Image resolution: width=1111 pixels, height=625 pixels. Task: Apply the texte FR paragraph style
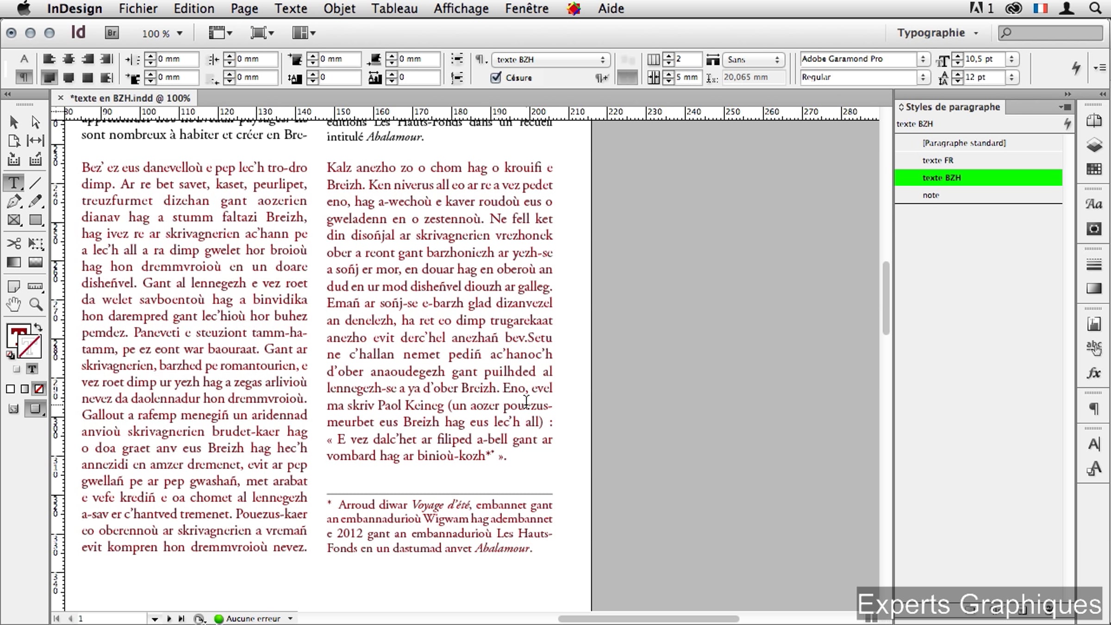(978, 160)
